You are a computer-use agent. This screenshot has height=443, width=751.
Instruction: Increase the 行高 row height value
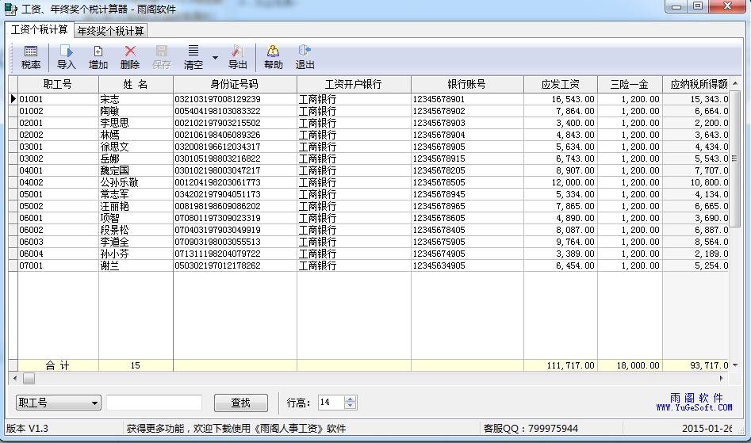tap(351, 399)
